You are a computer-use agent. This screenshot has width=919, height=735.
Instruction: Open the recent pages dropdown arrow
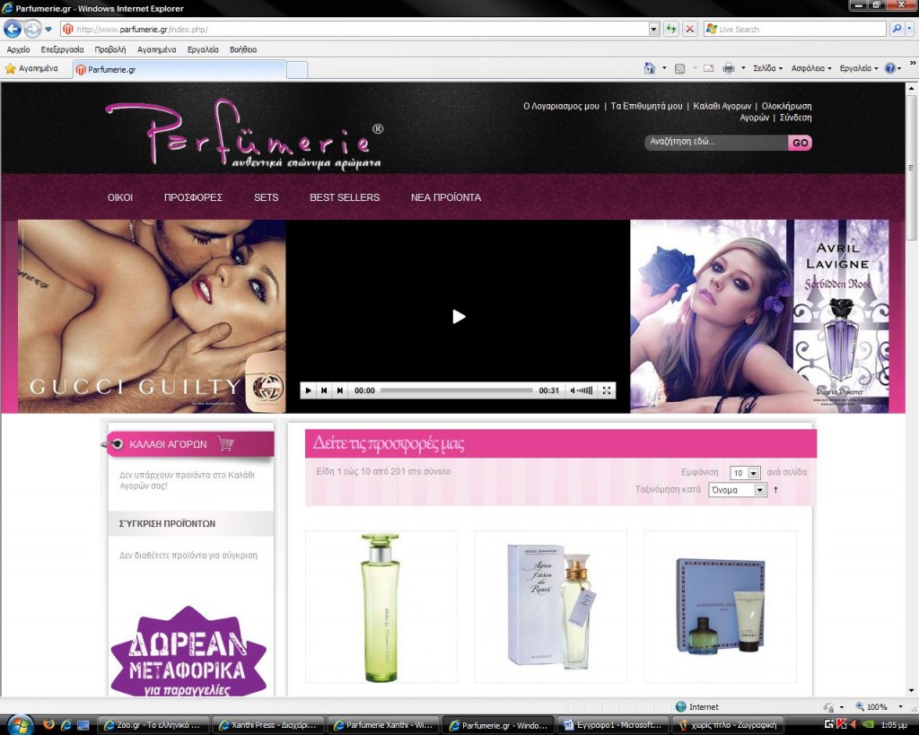48,30
